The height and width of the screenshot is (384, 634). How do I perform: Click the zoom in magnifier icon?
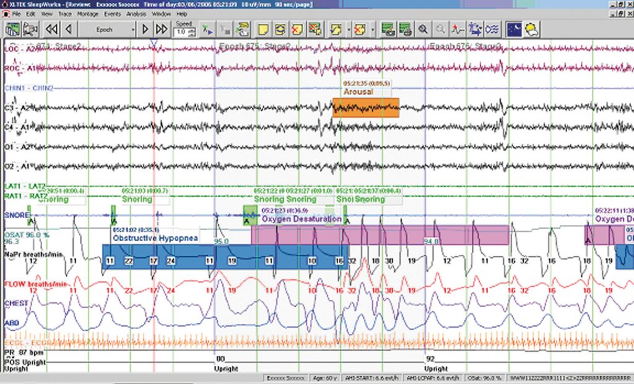[423, 28]
